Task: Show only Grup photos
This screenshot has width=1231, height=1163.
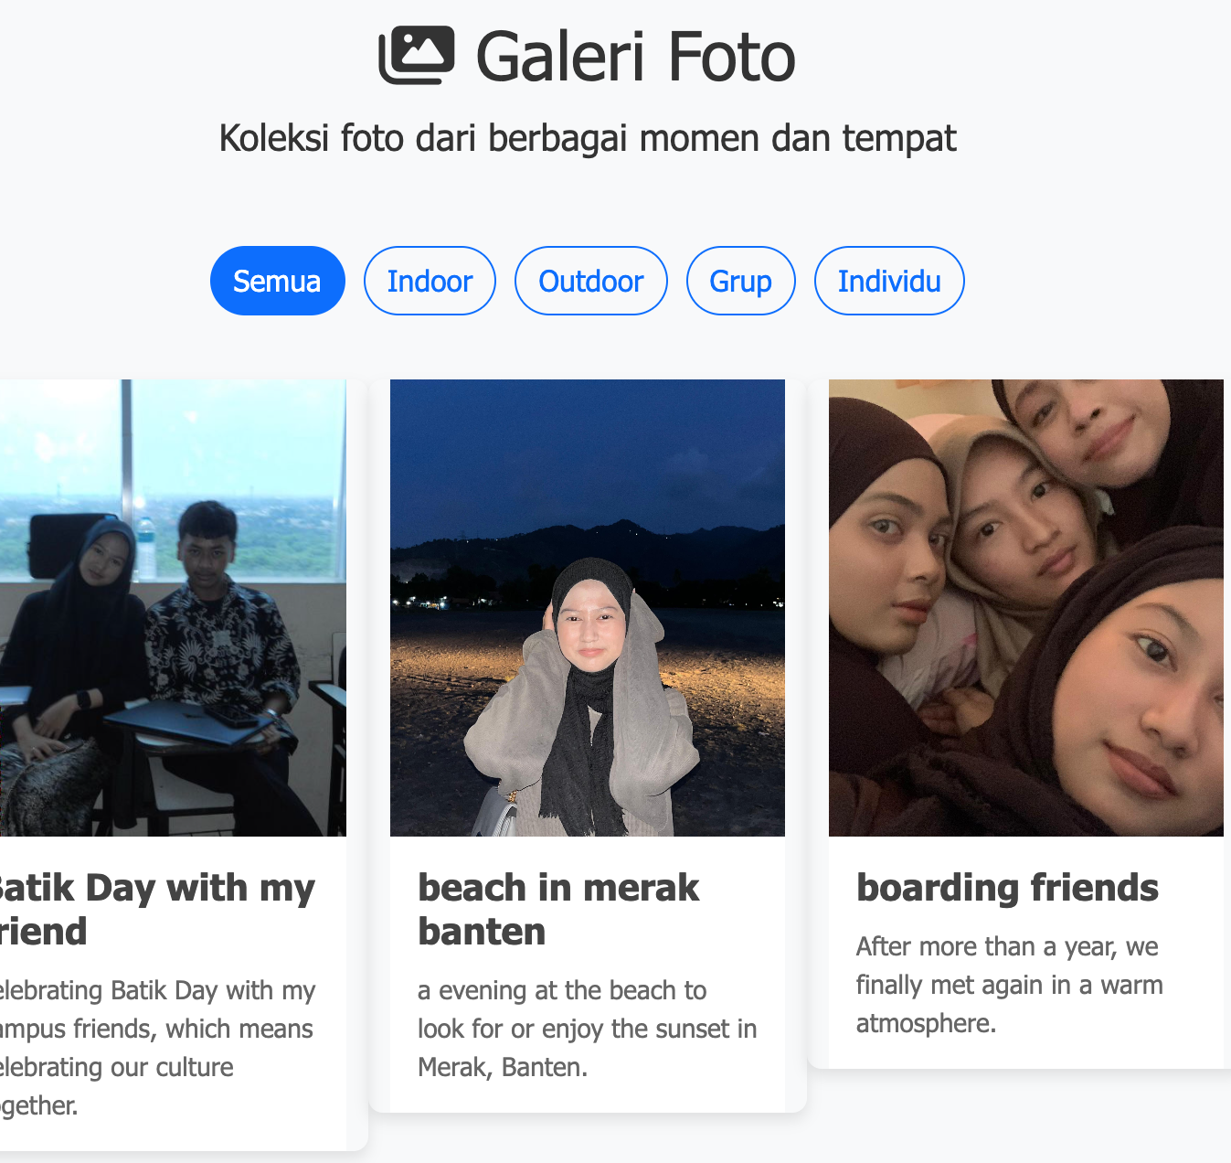Action: coord(741,281)
